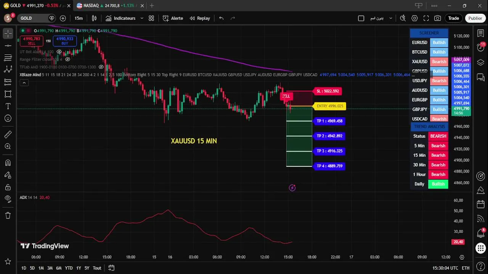Expand indicator favorites dropdown arrow

(142, 18)
